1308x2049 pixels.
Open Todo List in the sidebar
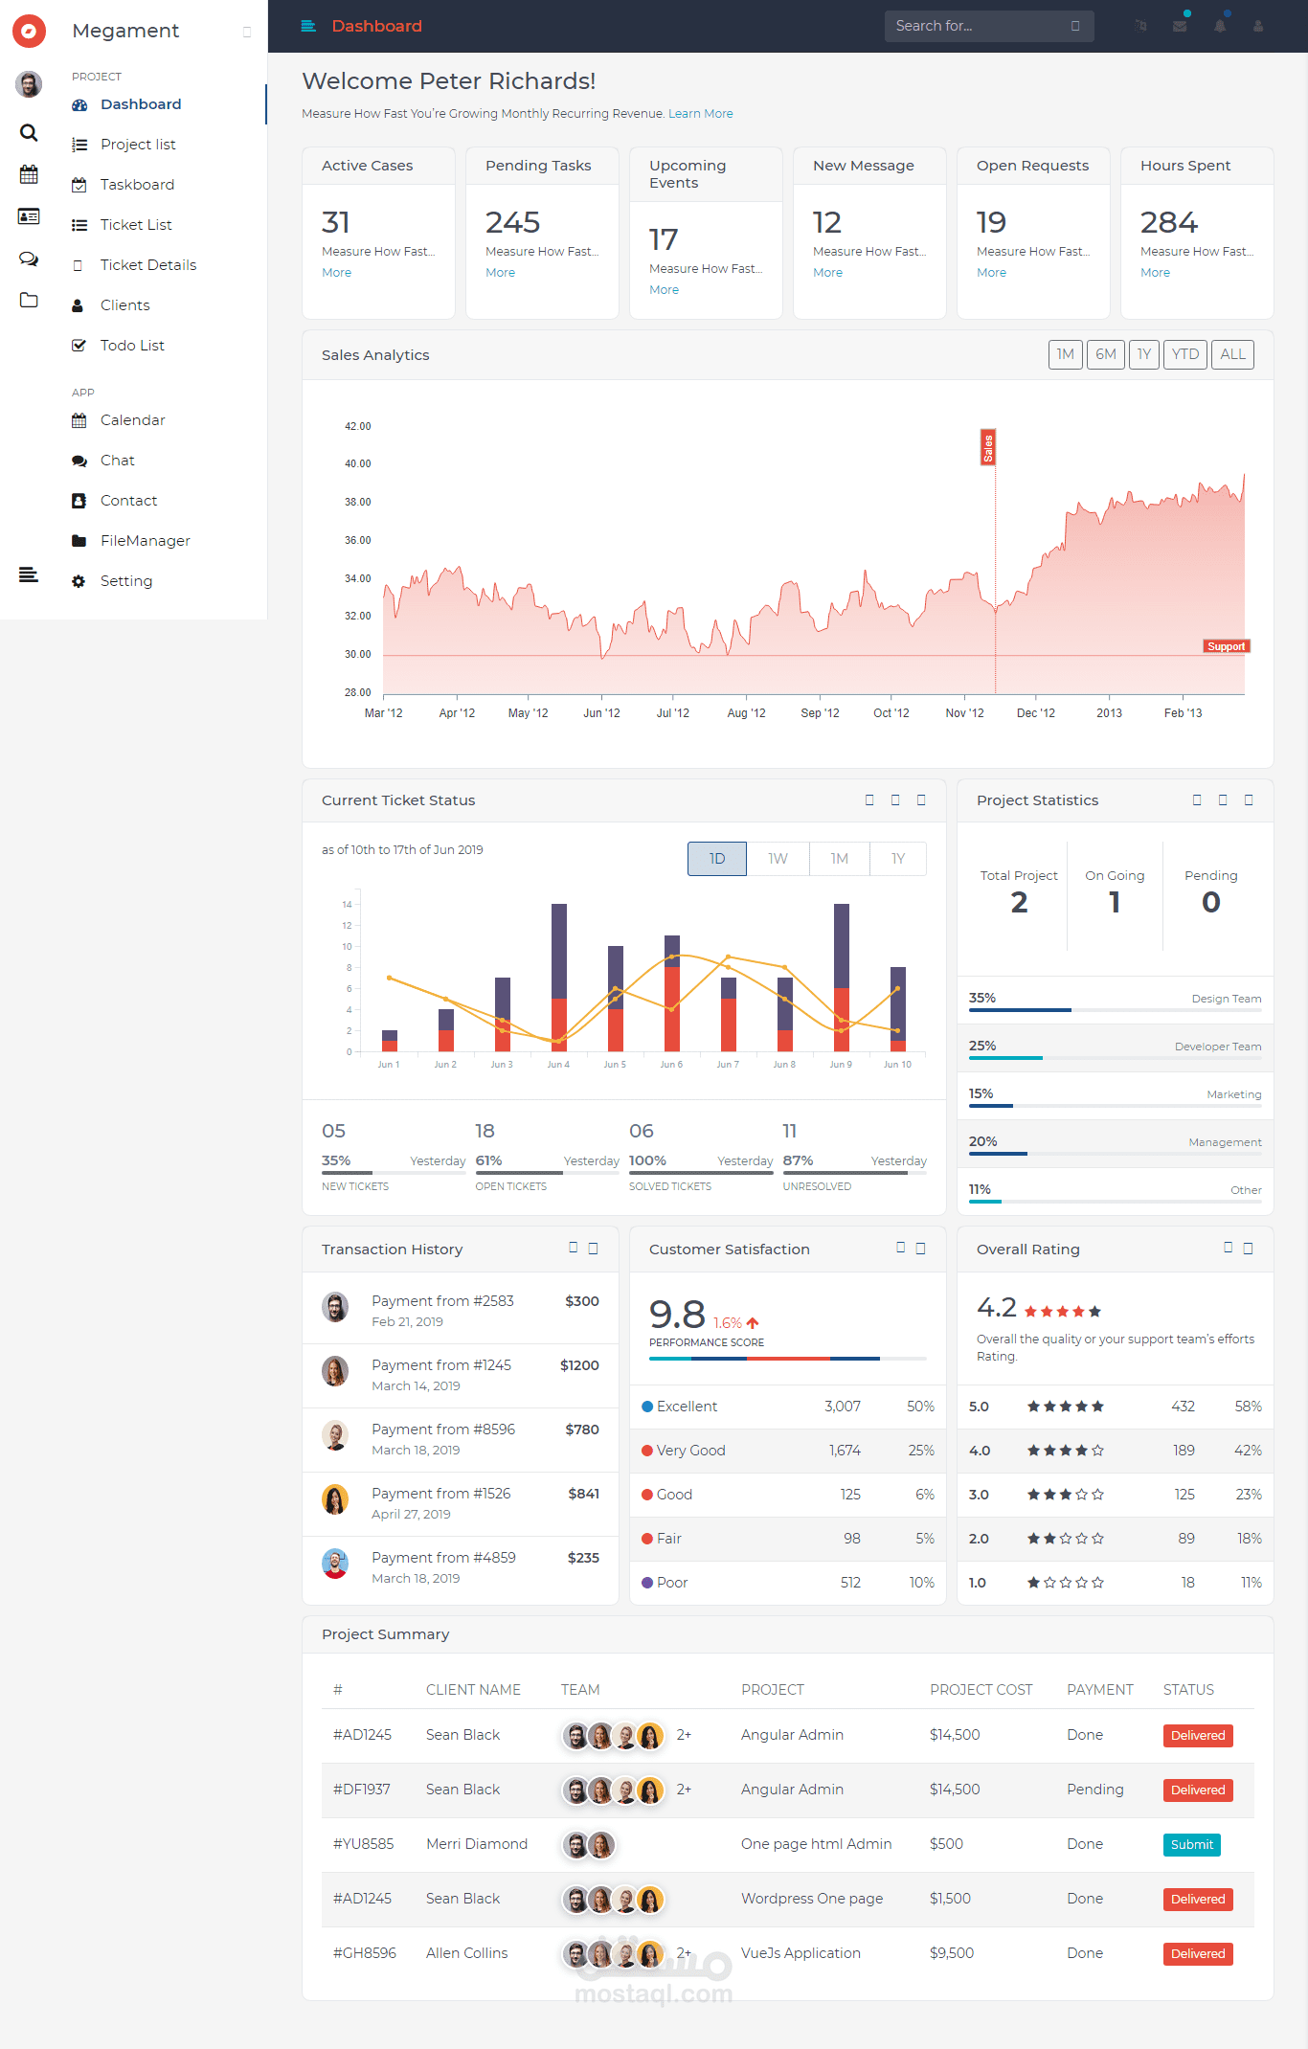click(132, 346)
